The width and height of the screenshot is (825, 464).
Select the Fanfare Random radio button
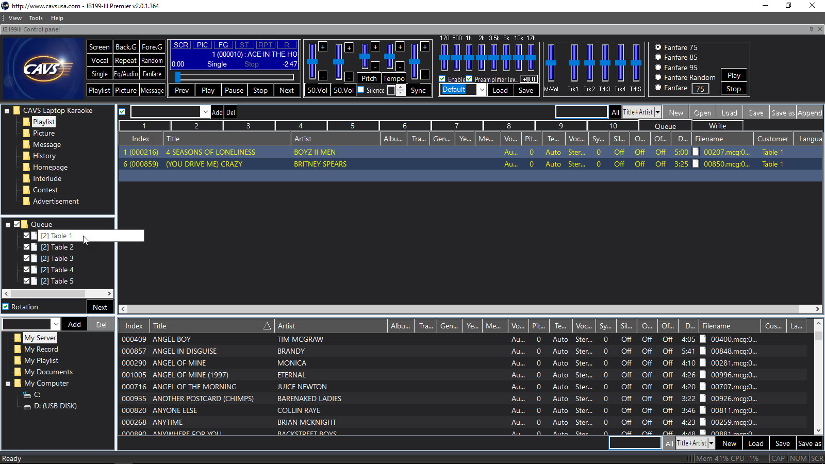click(658, 77)
